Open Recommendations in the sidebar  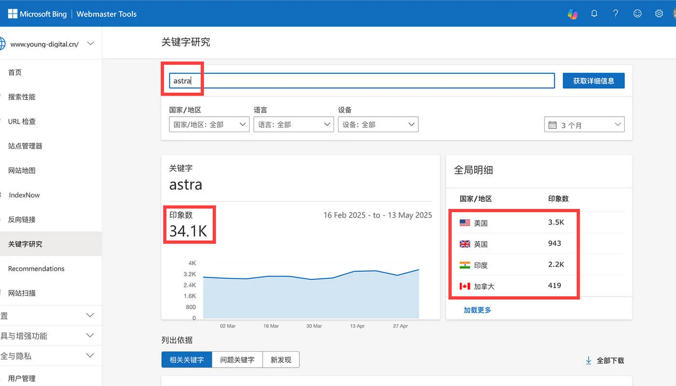(x=36, y=268)
